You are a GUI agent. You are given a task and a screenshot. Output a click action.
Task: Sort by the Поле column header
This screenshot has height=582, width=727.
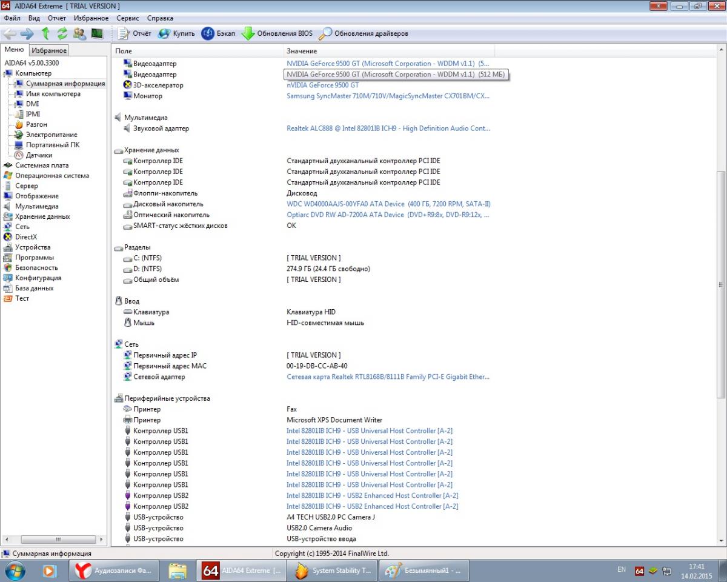[x=198, y=51]
